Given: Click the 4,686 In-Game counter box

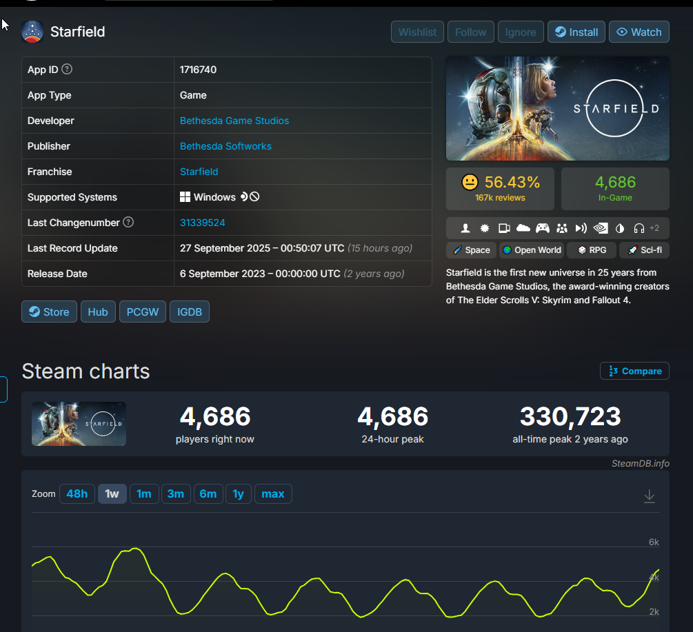Looking at the screenshot, I should pyautogui.click(x=615, y=189).
